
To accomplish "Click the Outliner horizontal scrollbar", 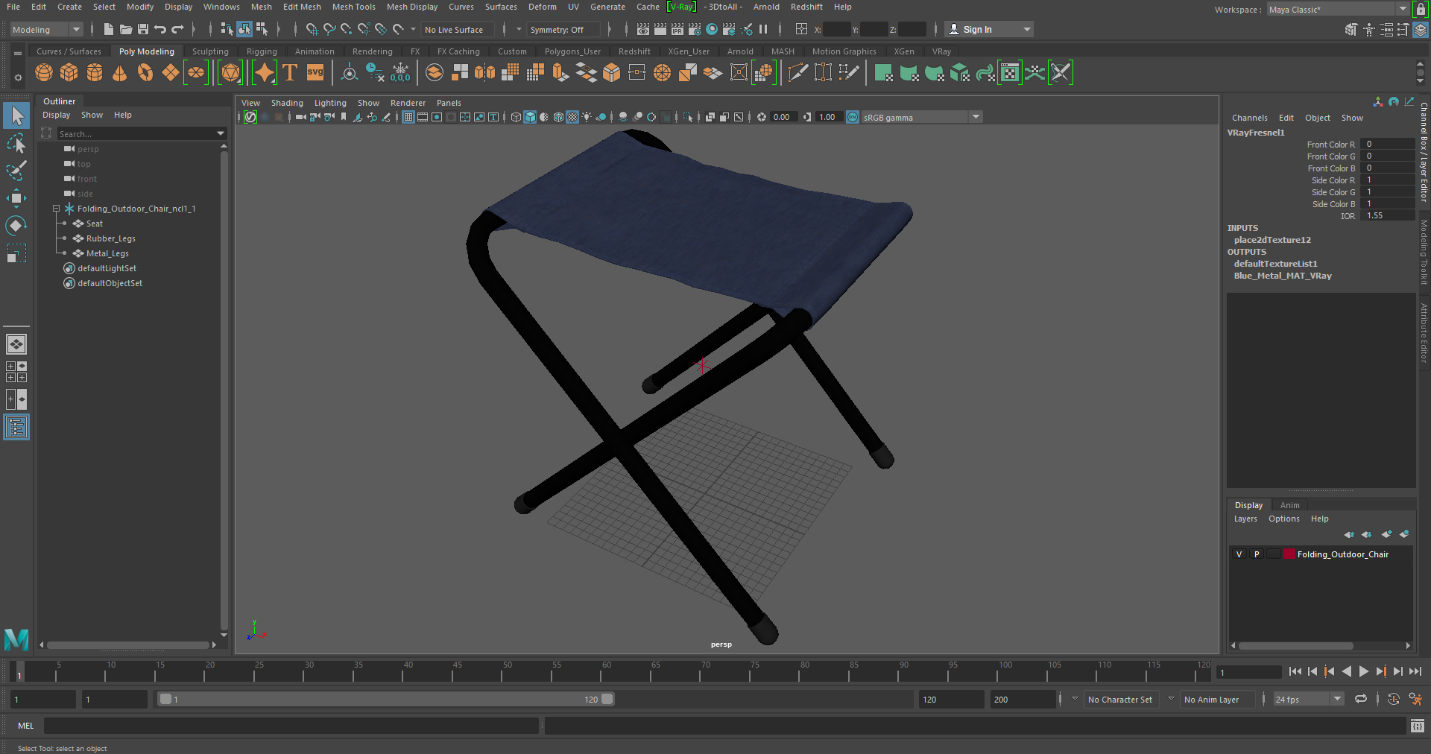I will coord(127,645).
